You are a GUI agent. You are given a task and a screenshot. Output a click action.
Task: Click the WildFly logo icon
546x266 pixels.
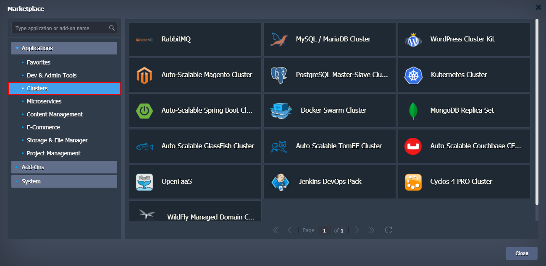(147, 215)
